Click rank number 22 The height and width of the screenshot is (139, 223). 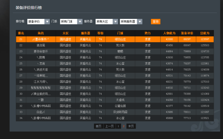[21, 45]
